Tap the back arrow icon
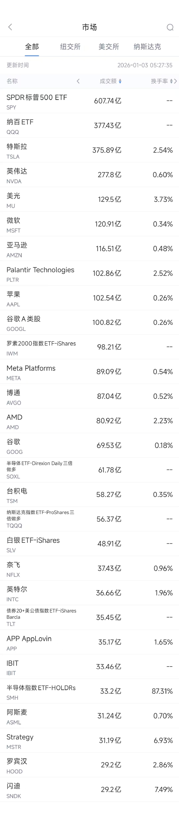Screen dimensions: 179x824 click(10, 27)
